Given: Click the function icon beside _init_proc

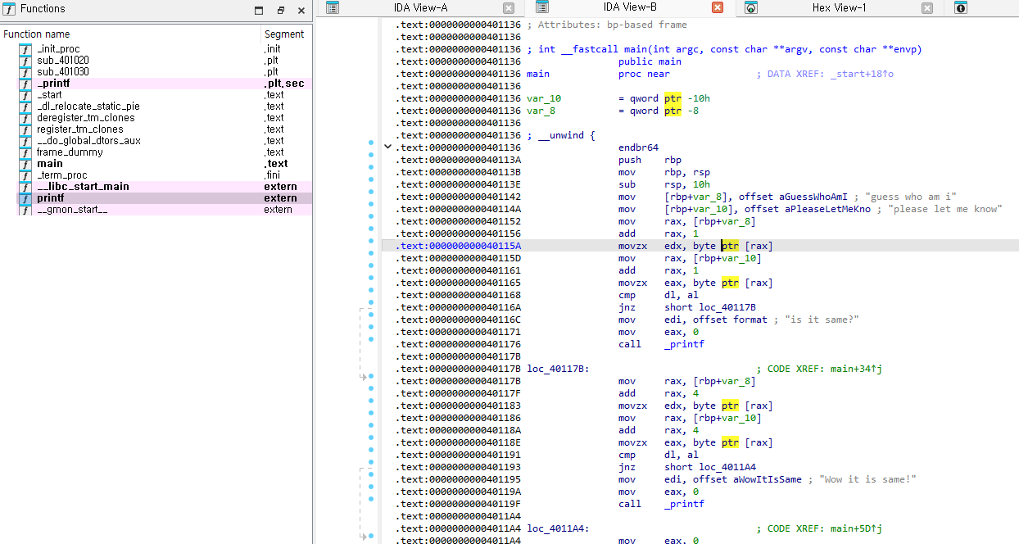Looking at the screenshot, I should [x=25, y=49].
